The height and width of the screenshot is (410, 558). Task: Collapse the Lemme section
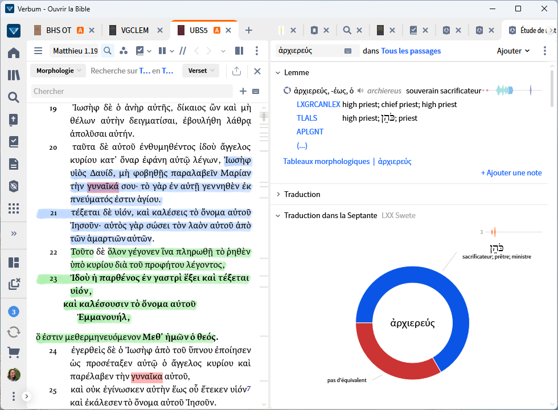click(278, 72)
